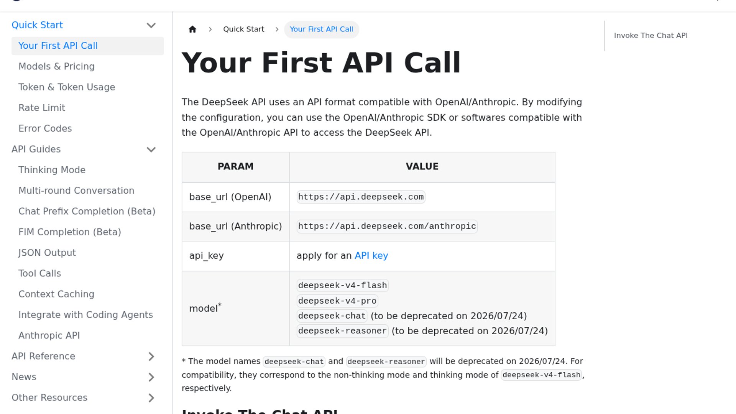Image resolution: width=736 pixels, height=414 pixels.
Task: Expand the API Reference section arrow
Action: 151,356
